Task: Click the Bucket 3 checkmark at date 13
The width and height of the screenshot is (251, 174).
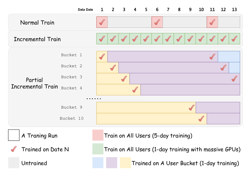Action: [234, 79]
